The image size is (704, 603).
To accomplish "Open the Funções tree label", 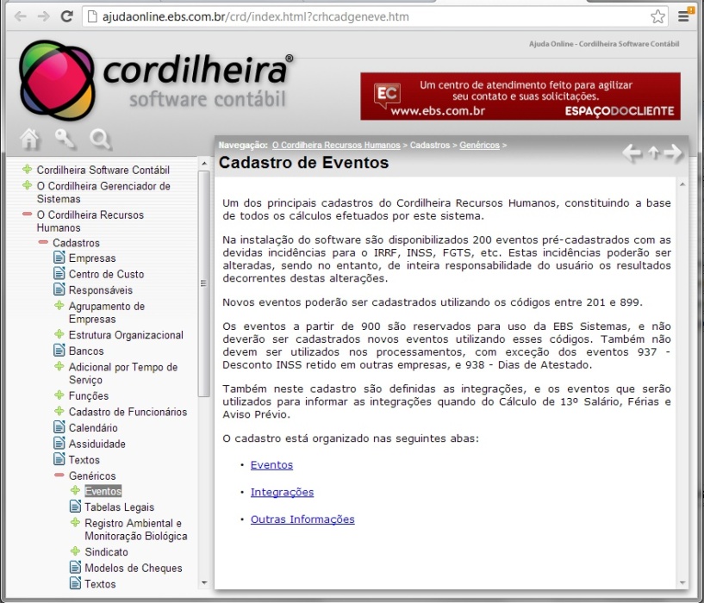I will click(89, 396).
